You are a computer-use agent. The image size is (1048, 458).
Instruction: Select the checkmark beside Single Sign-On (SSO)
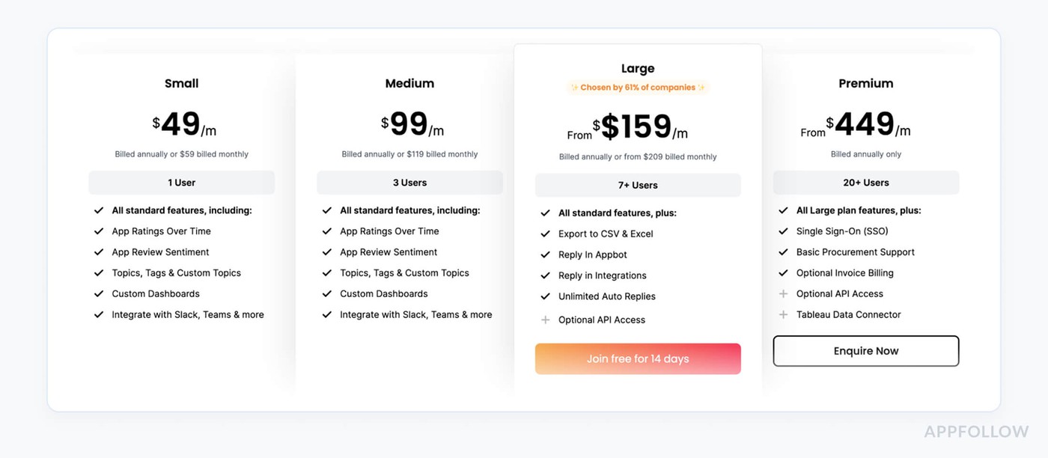click(x=783, y=230)
